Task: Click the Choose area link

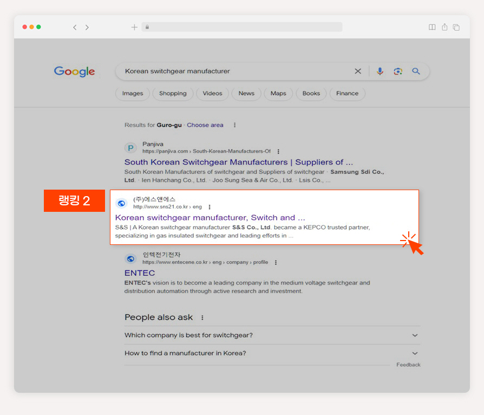Action: pyautogui.click(x=205, y=125)
